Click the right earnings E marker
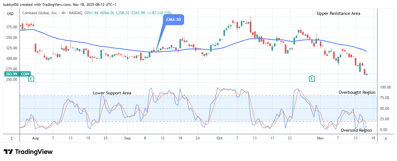397x161 pixels. click(x=312, y=79)
